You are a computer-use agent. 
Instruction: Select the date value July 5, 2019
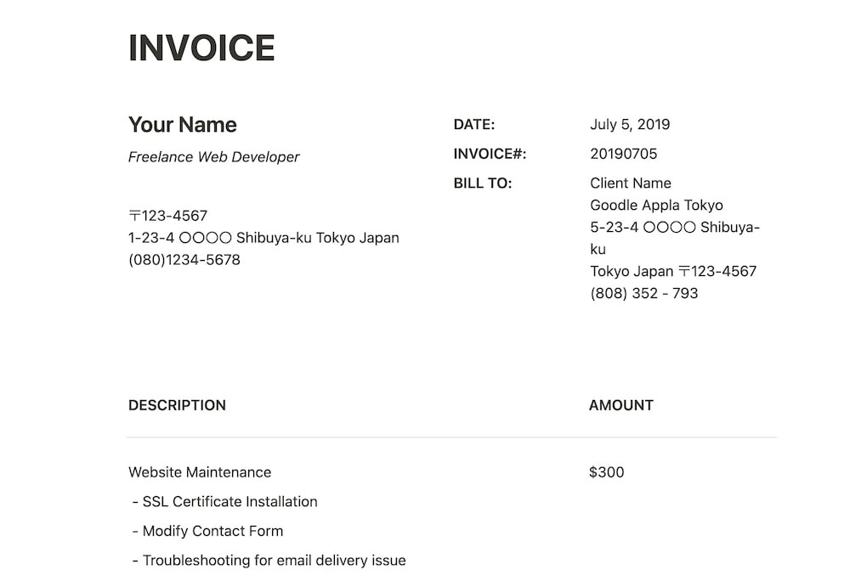630,125
